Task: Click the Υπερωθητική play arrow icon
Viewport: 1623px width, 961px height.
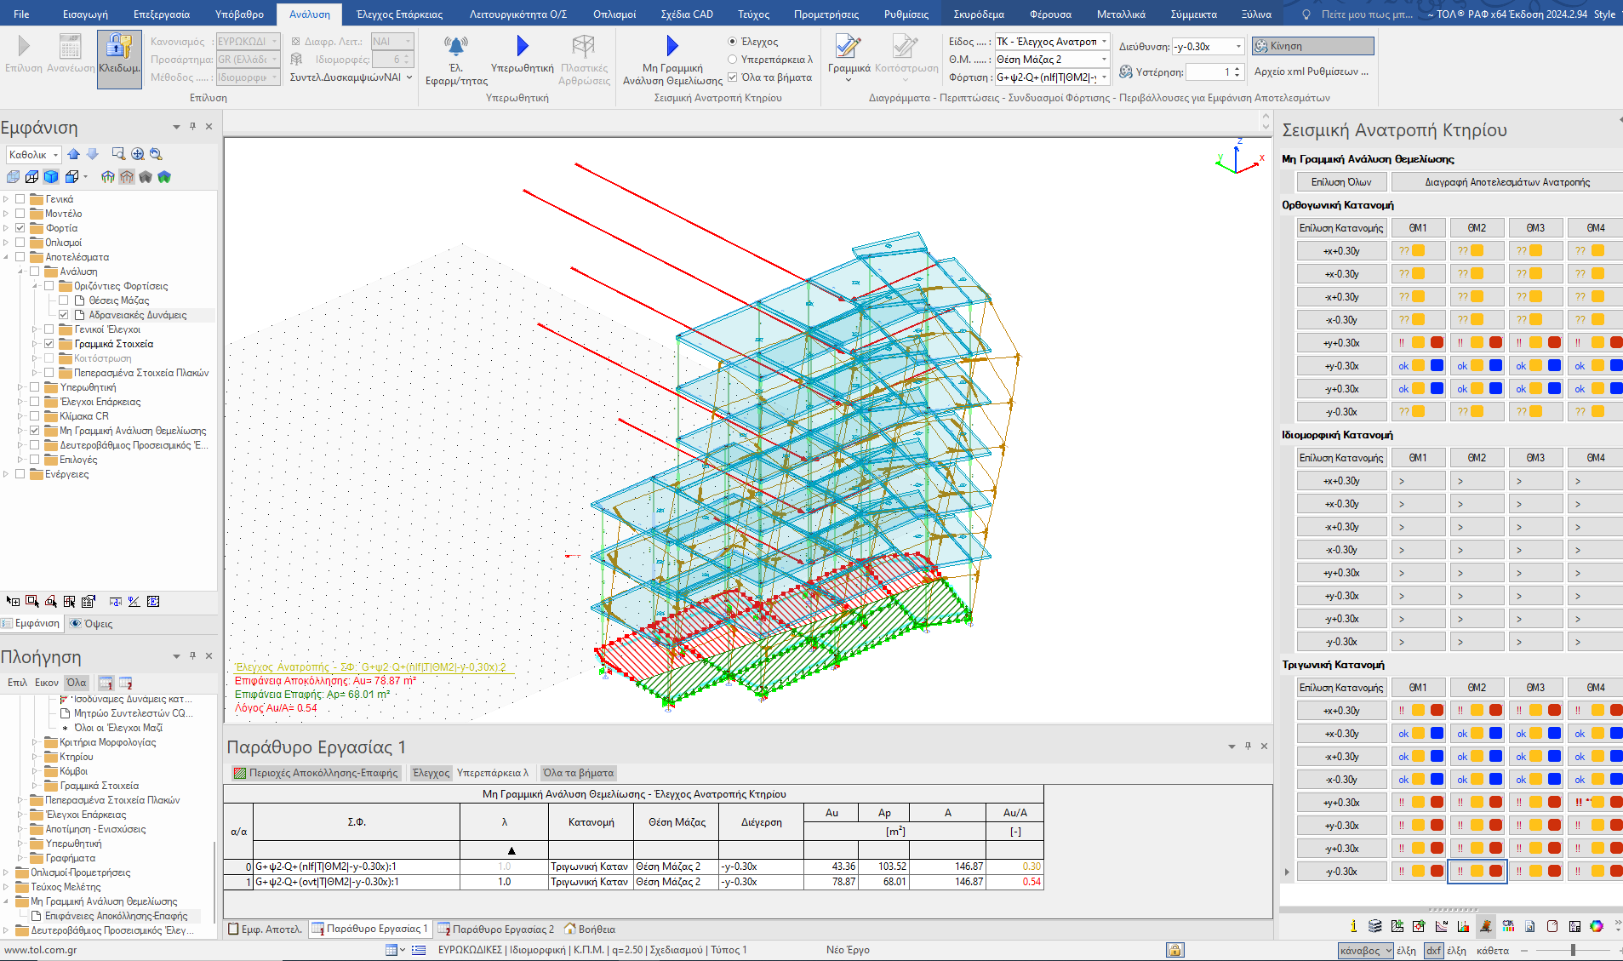Action: (x=522, y=46)
